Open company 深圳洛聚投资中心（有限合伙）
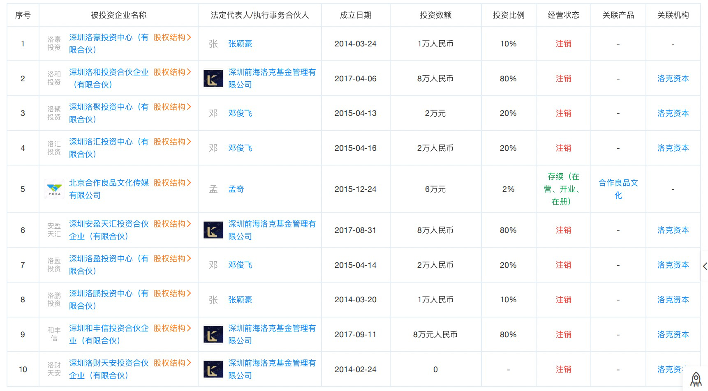 (x=109, y=113)
